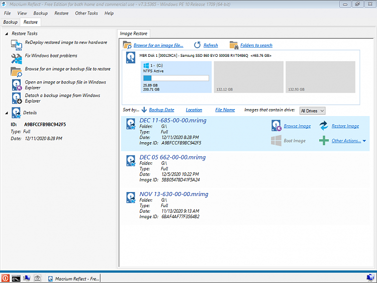Click the Image ID 5BB05478D41F5A24 value
The image size is (377, 283).
(x=180, y=180)
